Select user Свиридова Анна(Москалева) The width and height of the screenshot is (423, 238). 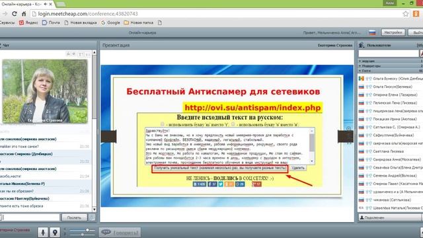(x=397, y=159)
